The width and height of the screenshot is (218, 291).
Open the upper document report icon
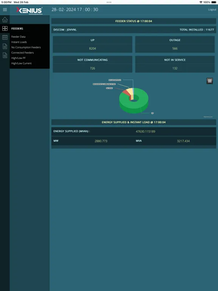5,46
